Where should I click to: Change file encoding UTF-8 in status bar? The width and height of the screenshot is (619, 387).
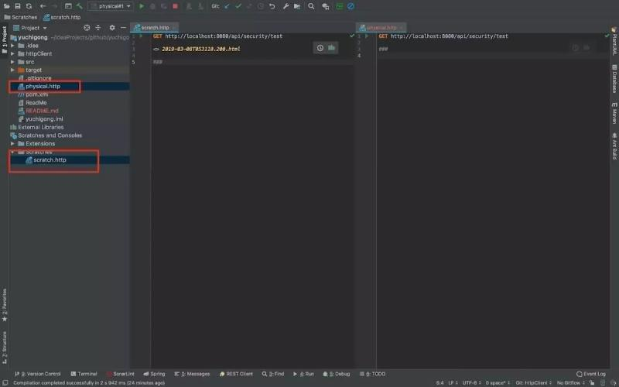[471, 383]
